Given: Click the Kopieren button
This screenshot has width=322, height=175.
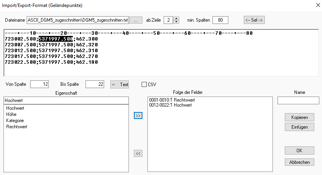Looking at the screenshot, I should pos(299,117).
